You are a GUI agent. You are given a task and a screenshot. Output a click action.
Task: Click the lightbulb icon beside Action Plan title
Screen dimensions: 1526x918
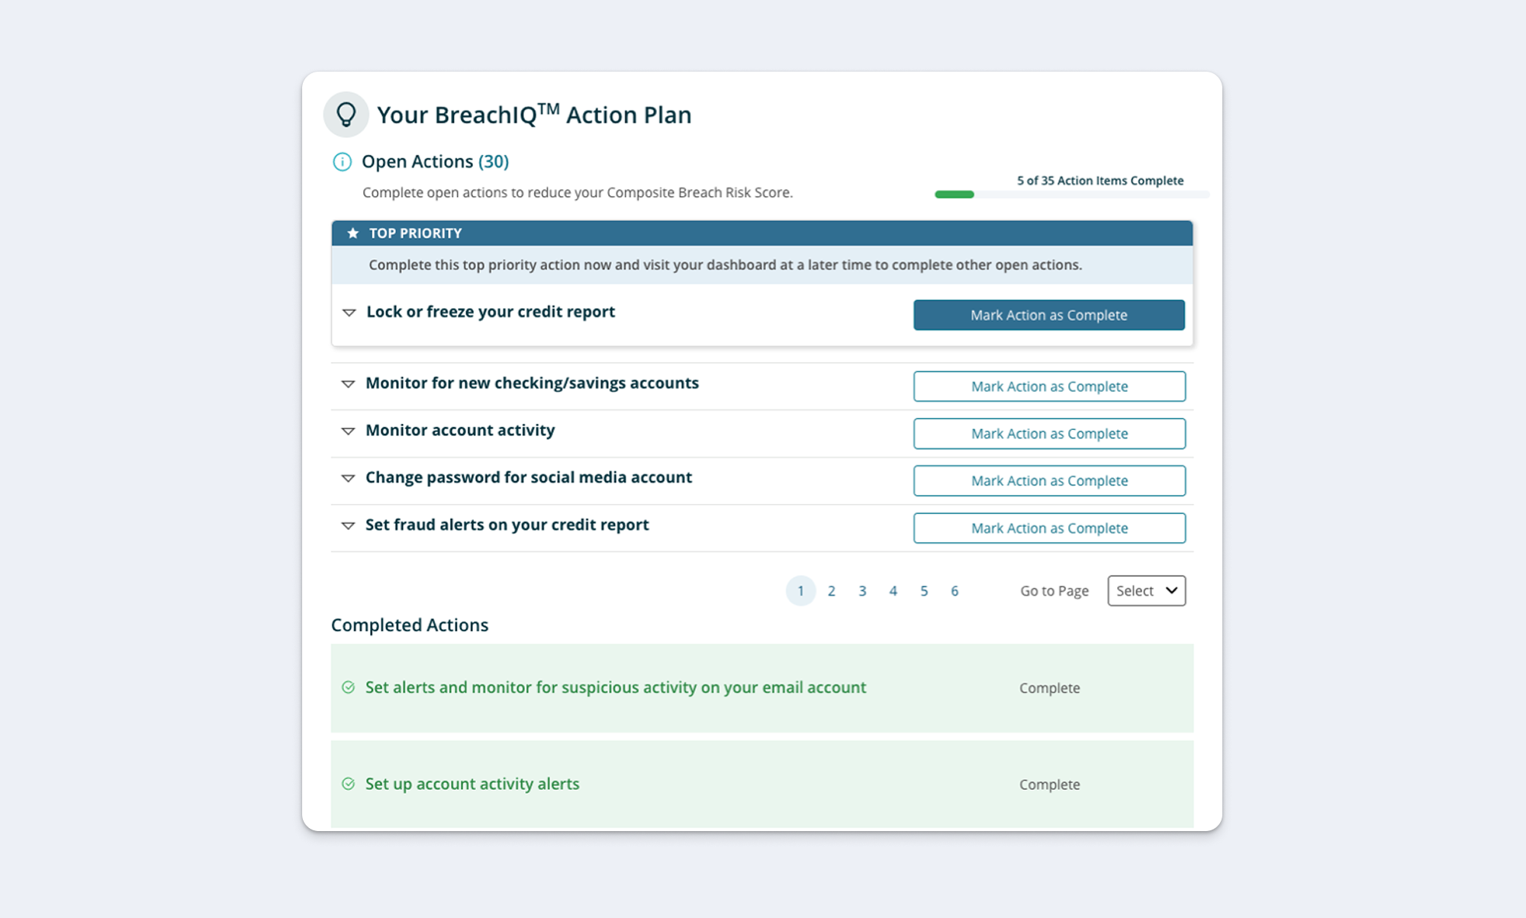tap(346, 114)
